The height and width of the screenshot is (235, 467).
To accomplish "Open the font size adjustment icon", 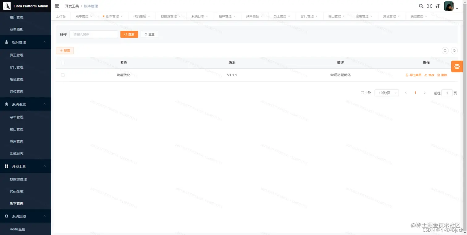I will pyautogui.click(x=438, y=6).
